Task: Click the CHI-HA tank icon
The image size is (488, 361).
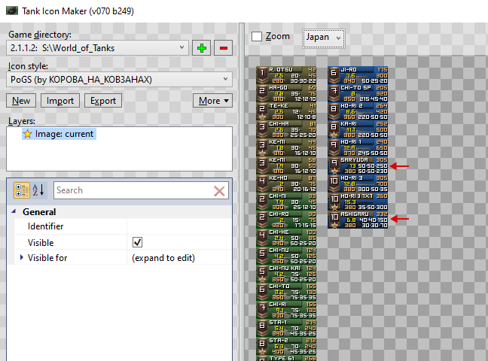Action: (286, 129)
